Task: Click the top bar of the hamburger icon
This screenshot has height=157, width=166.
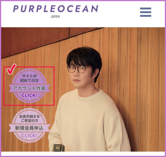Action: tap(146, 9)
